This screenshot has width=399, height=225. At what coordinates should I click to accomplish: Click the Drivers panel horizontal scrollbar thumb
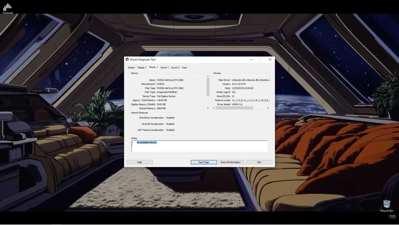point(234,108)
